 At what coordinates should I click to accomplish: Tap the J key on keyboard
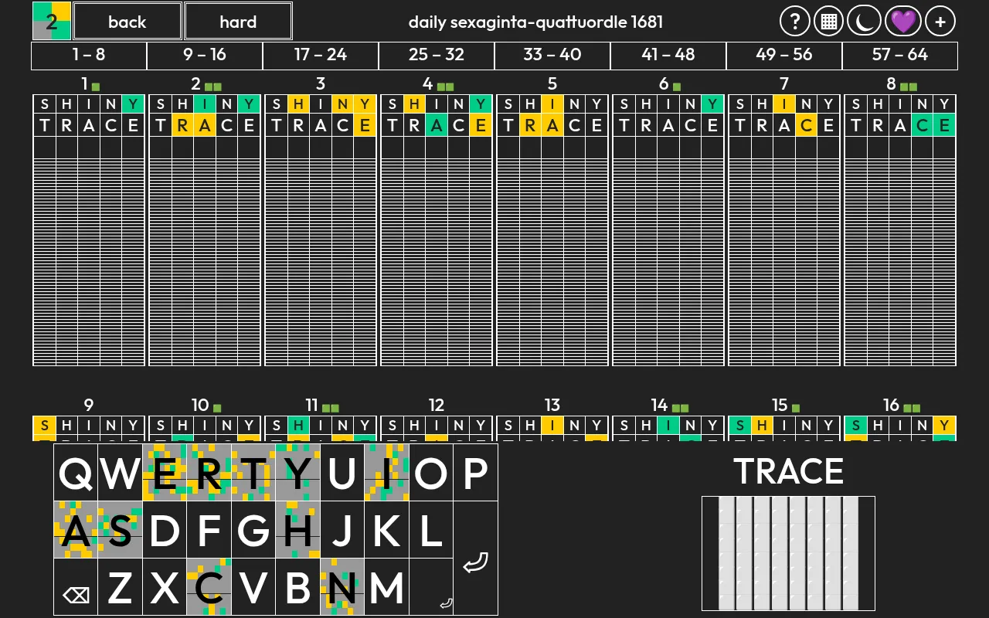pyautogui.click(x=342, y=530)
